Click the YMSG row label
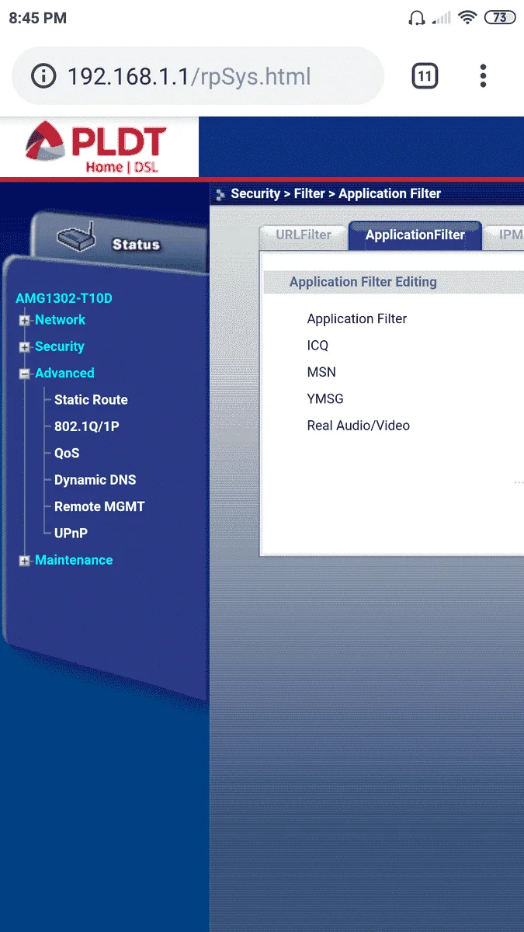524x932 pixels. [x=325, y=399]
